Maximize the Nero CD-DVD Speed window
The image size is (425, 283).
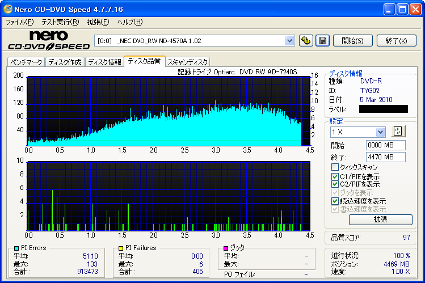(x=402, y=10)
